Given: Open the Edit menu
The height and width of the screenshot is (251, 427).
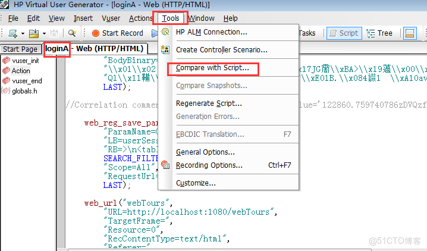Looking at the screenshot, I should point(33,18).
